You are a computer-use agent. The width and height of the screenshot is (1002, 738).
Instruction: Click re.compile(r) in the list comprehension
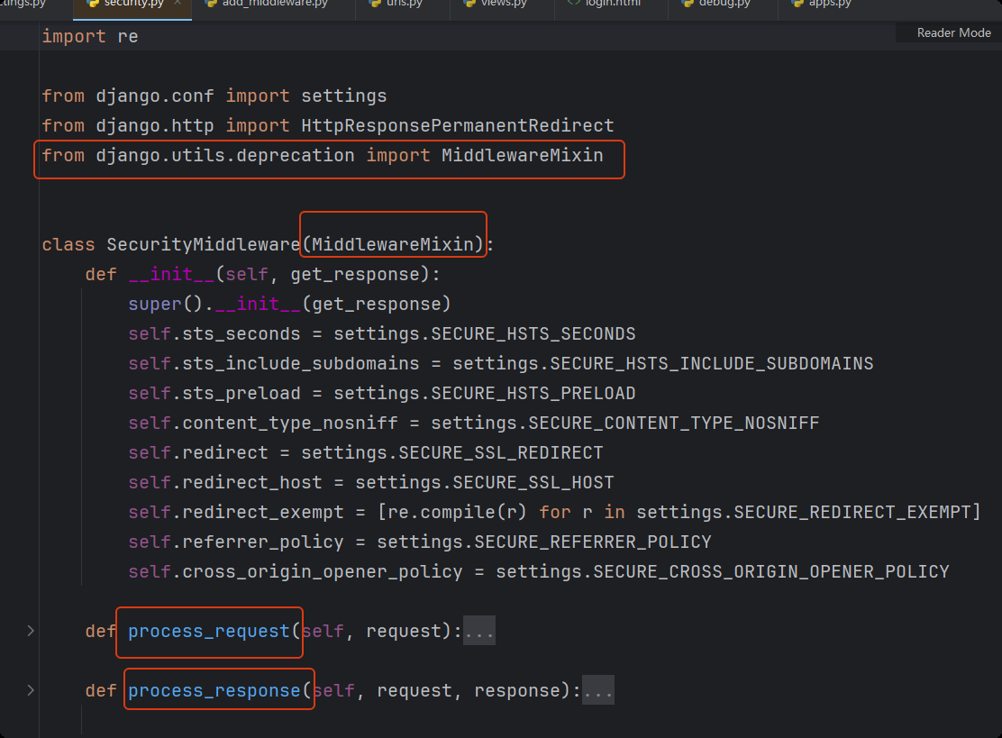pos(457,512)
